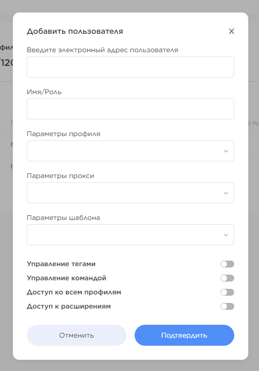Close the Добавить пользователя dialog with X
259x371 pixels.
point(232,31)
